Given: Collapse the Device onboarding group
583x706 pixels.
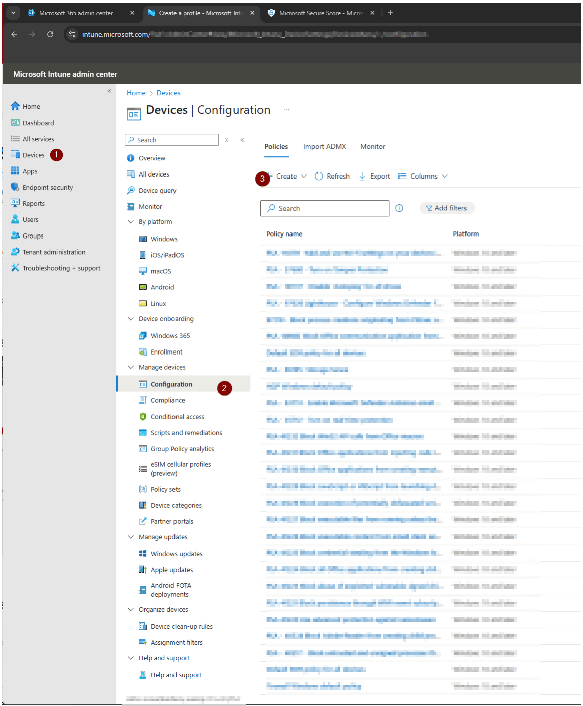Looking at the screenshot, I should point(131,319).
